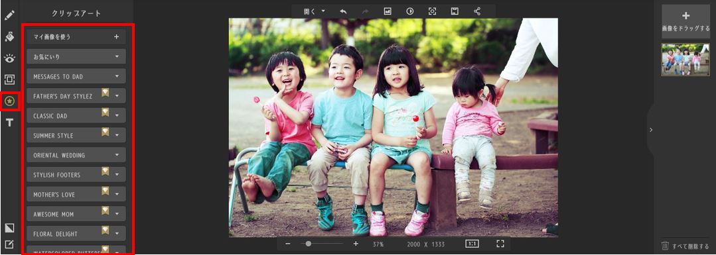Click the zoom slider handle
The height and width of the screenshot is (255, 716).
[x=308, y=244]
